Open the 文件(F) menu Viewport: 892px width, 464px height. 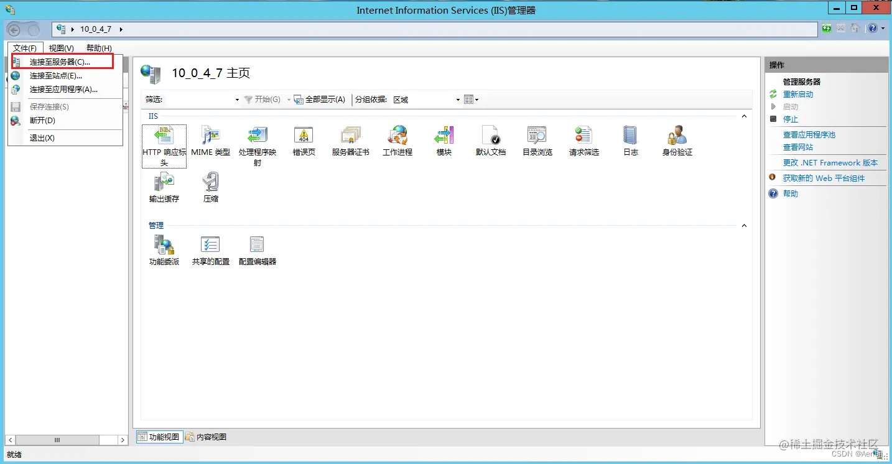coord(25,48)
